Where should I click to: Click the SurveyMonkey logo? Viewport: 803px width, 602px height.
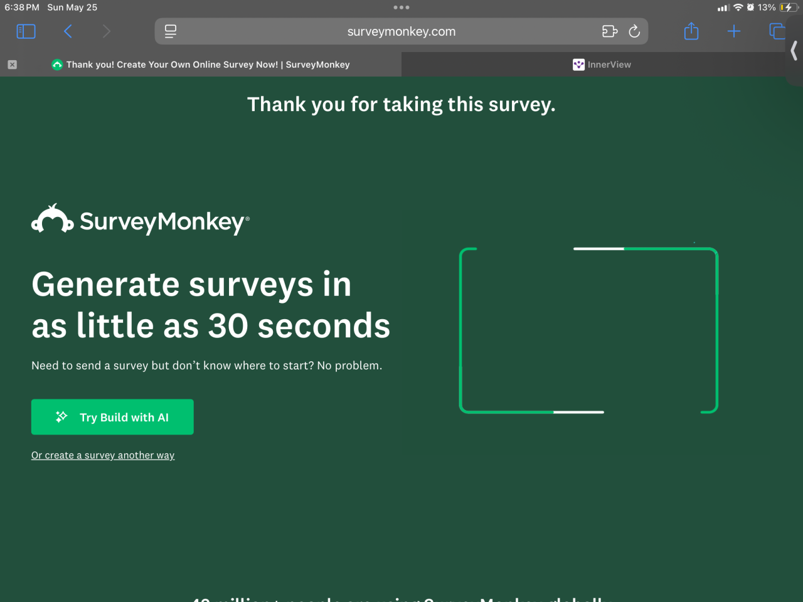tap(141, 219)
